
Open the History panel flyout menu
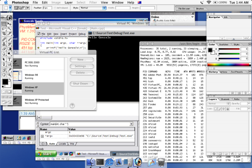click(x=250, y=72)
